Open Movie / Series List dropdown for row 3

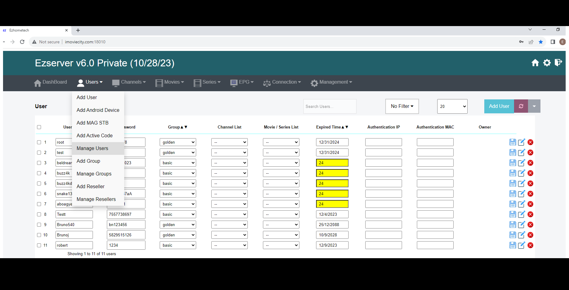281,163
